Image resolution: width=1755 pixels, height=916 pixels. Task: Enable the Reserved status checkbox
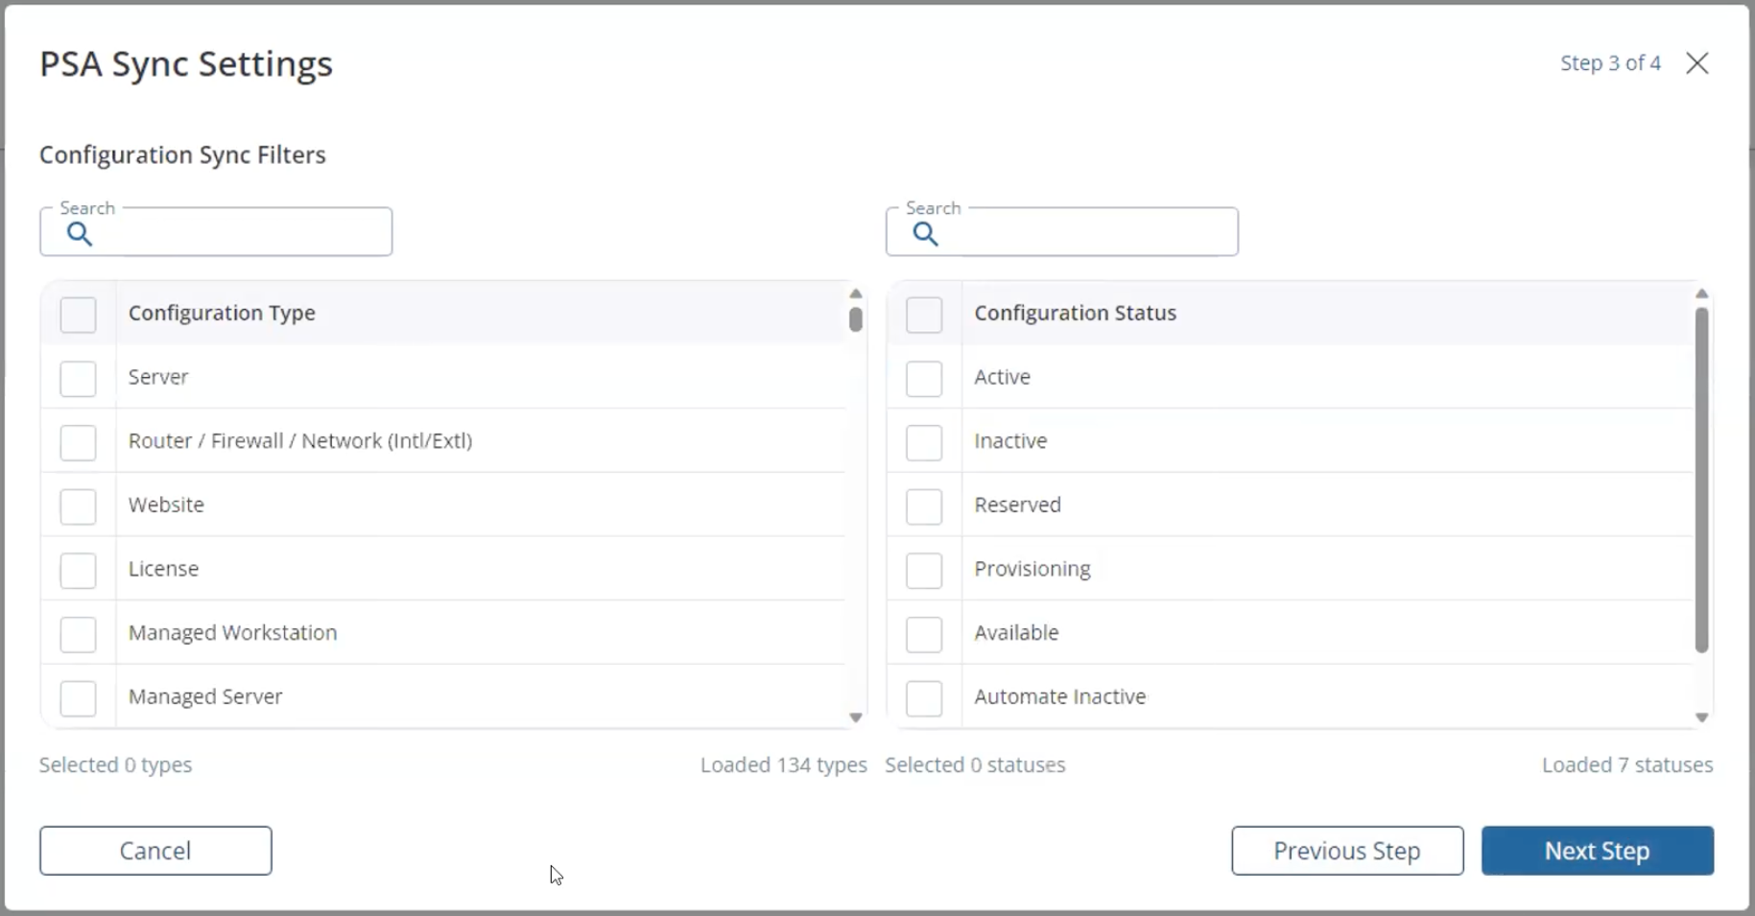[924, 506]
